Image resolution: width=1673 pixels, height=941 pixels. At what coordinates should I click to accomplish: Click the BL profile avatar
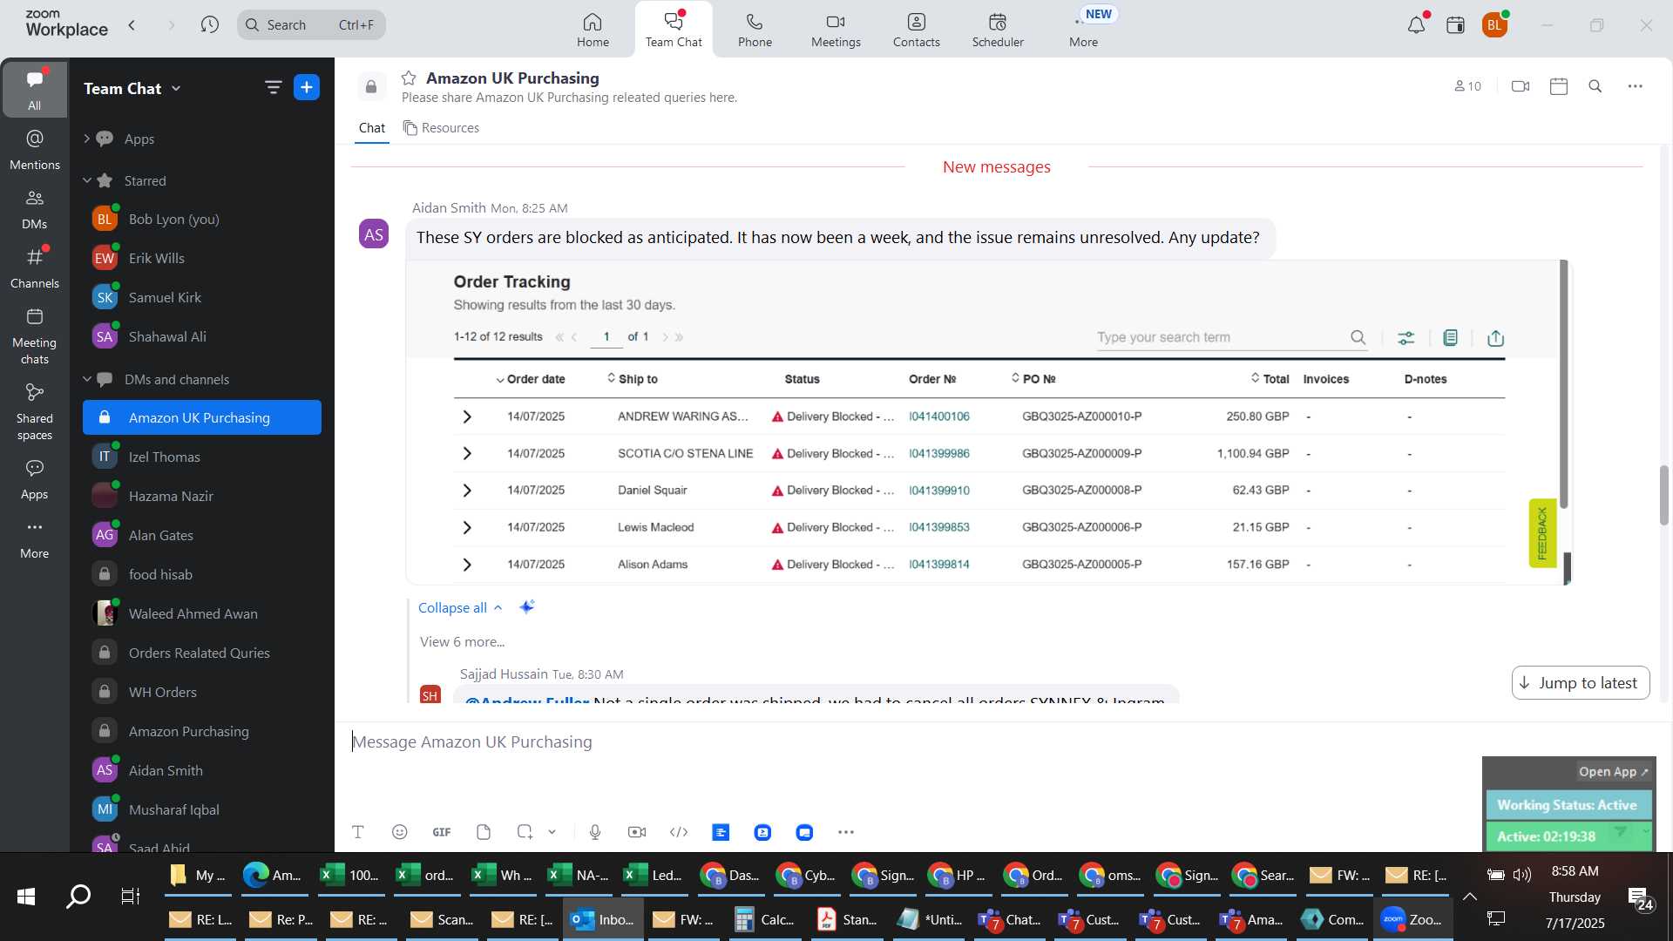(1494, 25)
